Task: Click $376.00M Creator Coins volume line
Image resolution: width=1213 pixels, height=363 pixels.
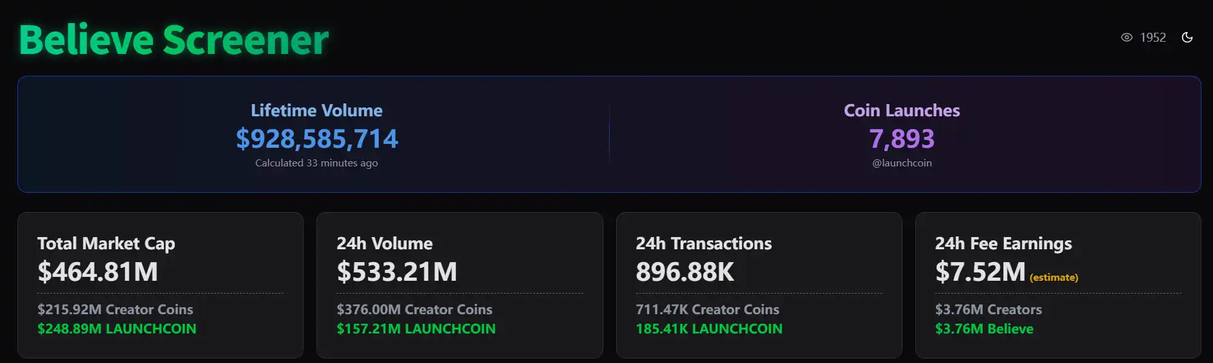Action: click(x=414, y=310)
